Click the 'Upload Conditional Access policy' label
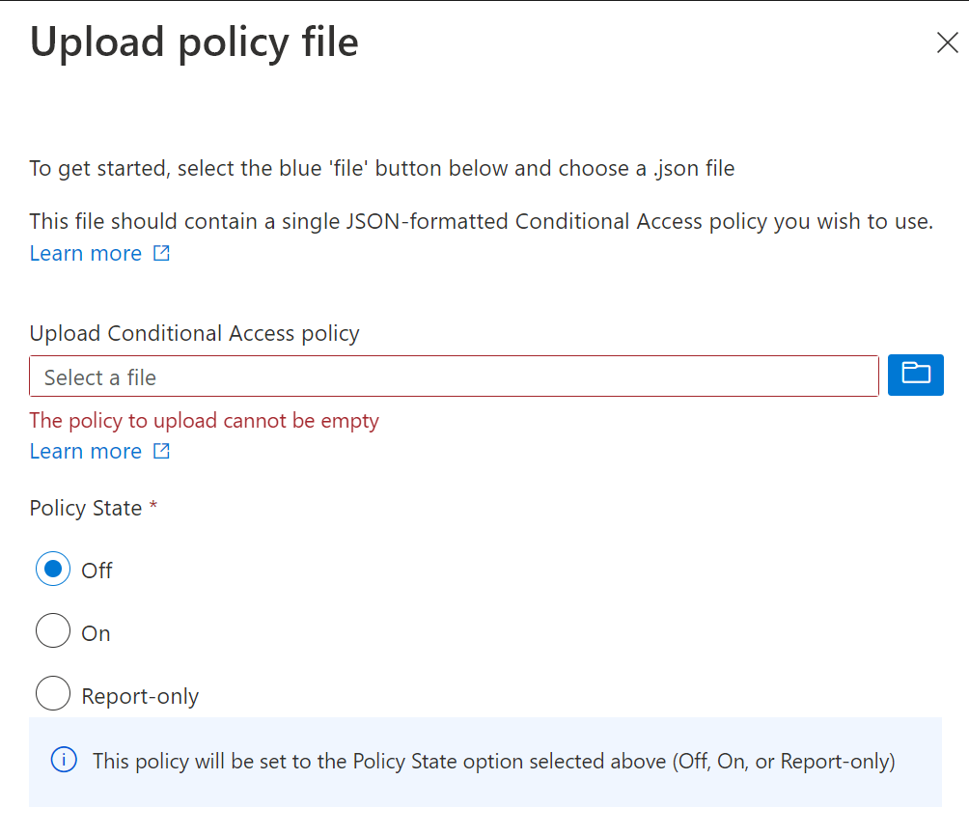This screenshot has height=836, width=969. tap(194, 334)
